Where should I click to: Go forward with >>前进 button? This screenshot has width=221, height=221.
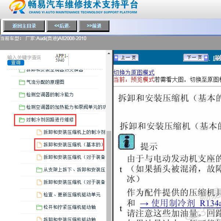94,26
